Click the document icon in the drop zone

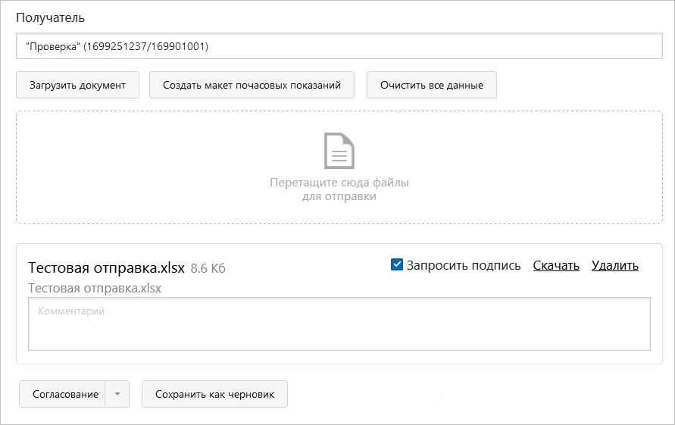click(339, 151)
